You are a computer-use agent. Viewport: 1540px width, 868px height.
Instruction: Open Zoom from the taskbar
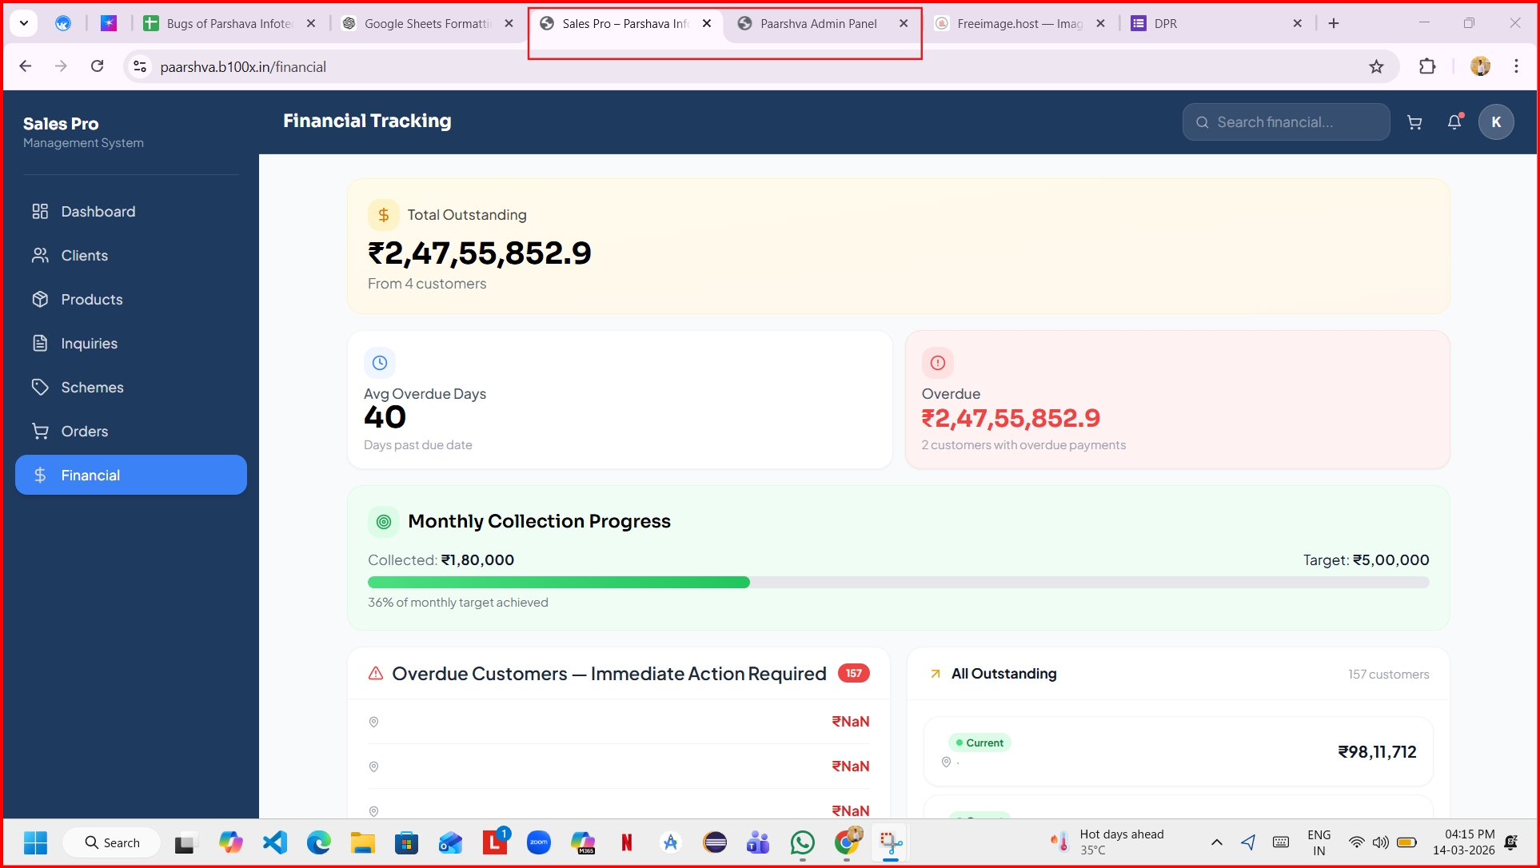[x=539, y=842]
